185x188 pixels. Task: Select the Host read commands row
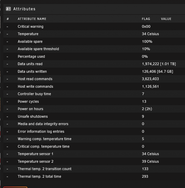94,79
